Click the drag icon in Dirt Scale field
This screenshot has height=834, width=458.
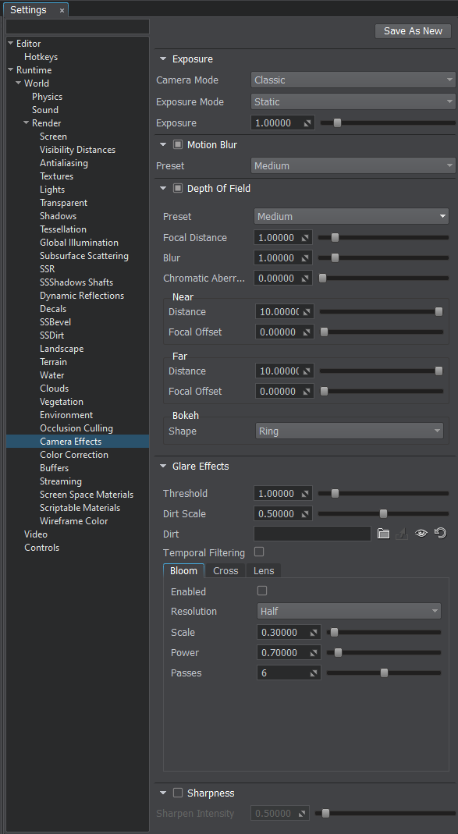[x=305, y=514]
